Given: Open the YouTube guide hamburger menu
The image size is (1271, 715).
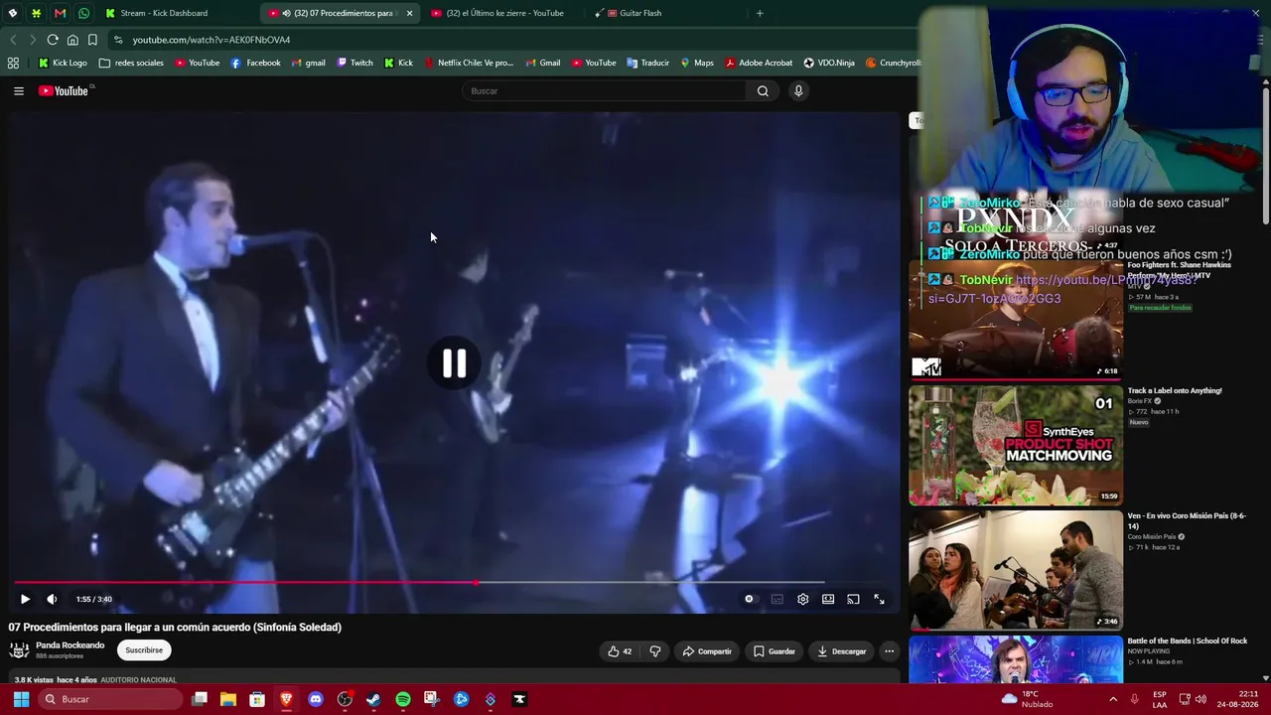Looking at the screenshot, I should click(x=19, y=91).
